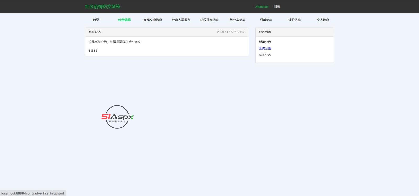Viewport: 419px width, 196px height.
Task: Click the zhangsan username link
Action: [262, 7]
